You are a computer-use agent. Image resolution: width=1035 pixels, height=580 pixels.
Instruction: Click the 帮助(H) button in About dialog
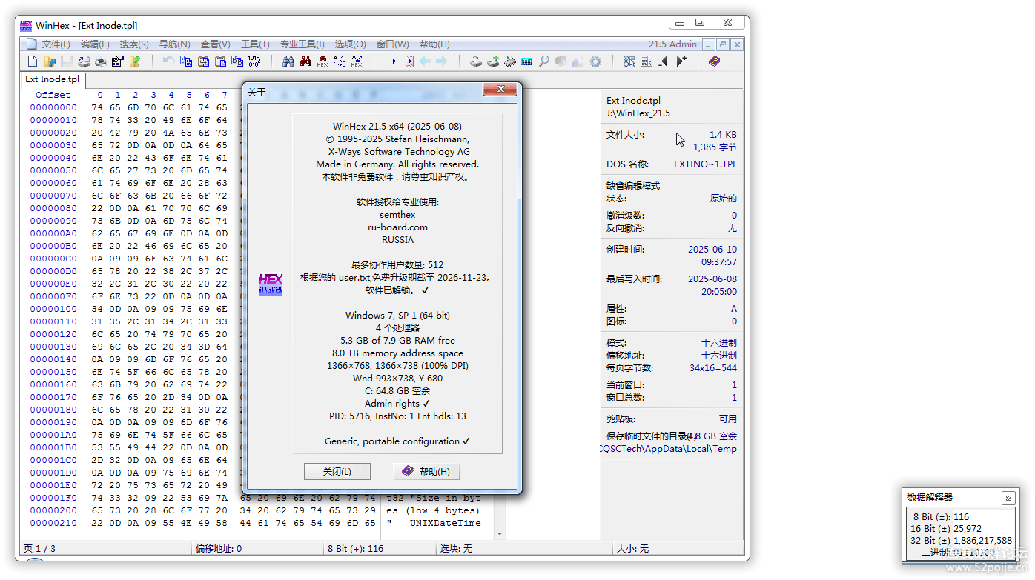pos(426,472)
